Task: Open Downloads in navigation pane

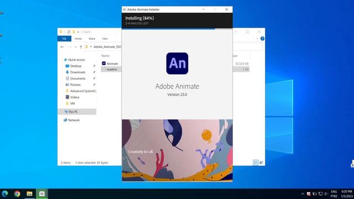Action: [77, 72]
